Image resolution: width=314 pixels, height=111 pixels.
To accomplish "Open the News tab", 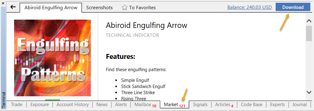I will [102, 105].
